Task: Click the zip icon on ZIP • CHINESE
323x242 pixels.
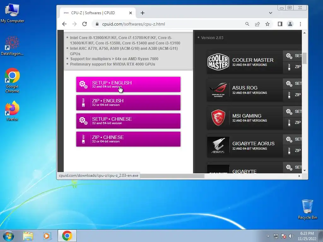Action: (83, 139)
